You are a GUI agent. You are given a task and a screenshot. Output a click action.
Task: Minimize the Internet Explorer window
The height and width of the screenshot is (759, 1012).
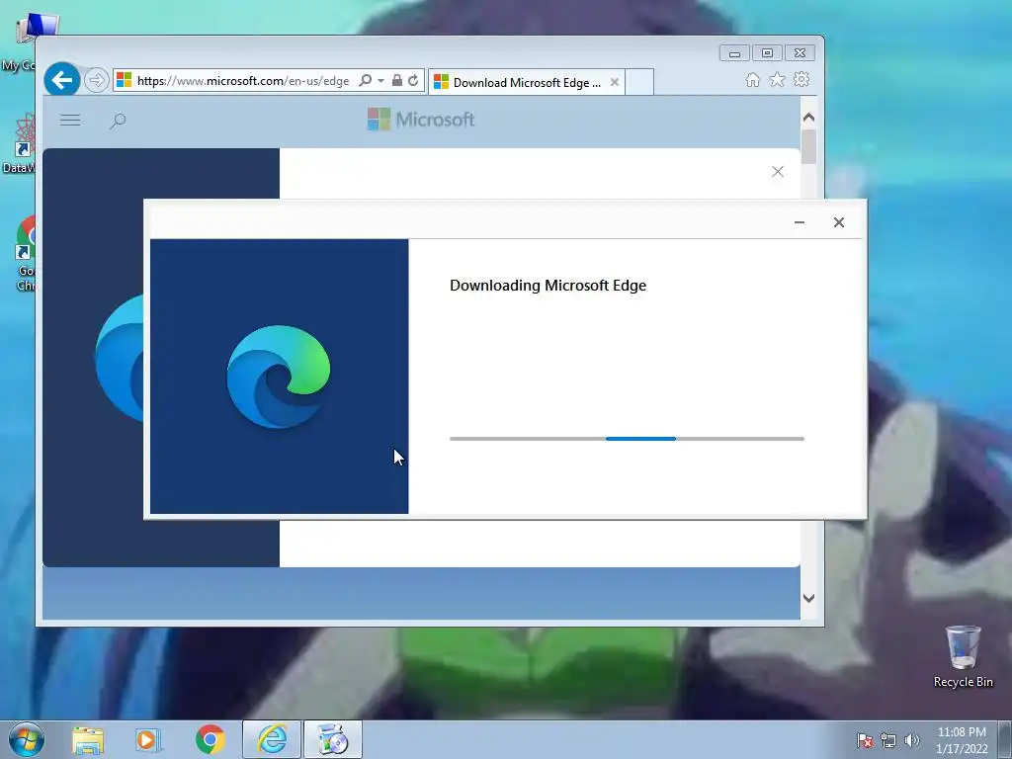click(x=734, y=53)
